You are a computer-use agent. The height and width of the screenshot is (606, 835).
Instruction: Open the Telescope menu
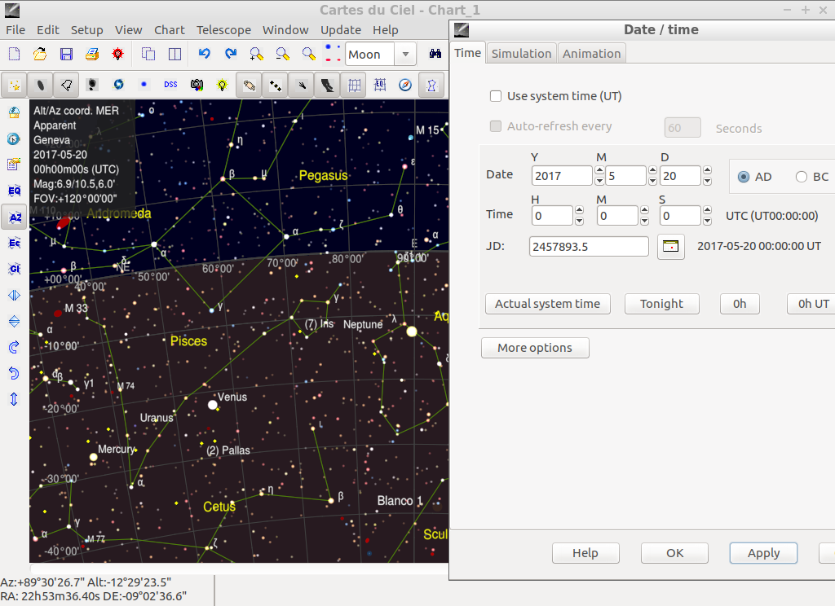click(x=223, y=30)
